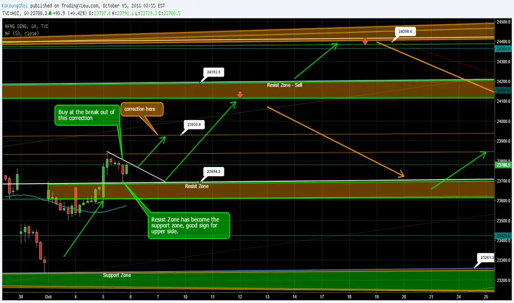This screenshot has height=303, width=514.
Task: Click the 23930.8 price callout
Action: click(194, 125)
